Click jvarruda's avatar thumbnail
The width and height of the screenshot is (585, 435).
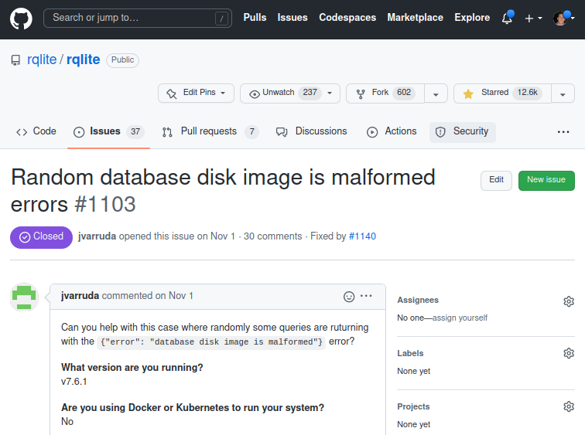coord(24,297)
